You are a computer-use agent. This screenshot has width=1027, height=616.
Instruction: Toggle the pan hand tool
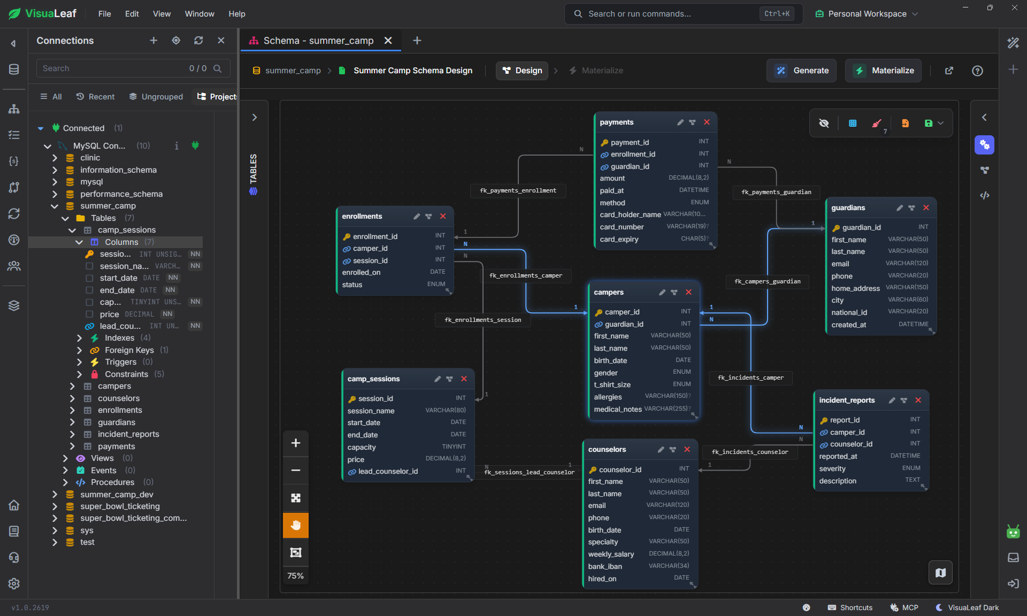(296, 525)
